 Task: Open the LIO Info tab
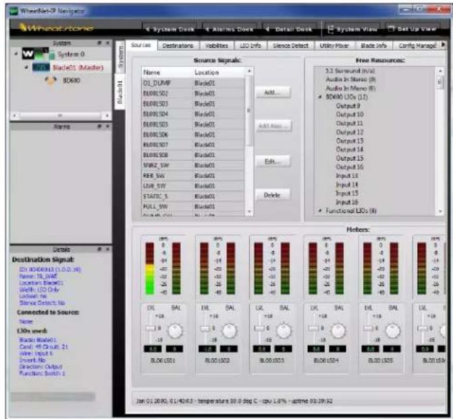(x=250, y=46)
